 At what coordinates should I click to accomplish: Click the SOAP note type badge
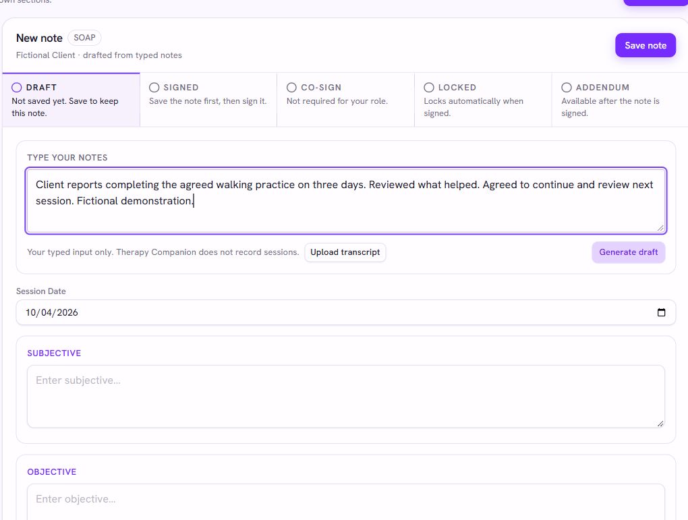[85, 38]
